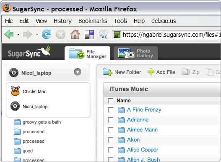Expand the Nicci_laptop device dropdown arrow

78,72
